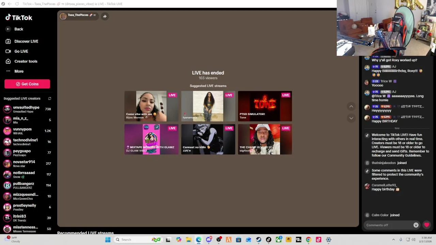
Task: Open PTSD SIMULATOR live by Tone
Action: pyautogui.click(x=265, y=106)
